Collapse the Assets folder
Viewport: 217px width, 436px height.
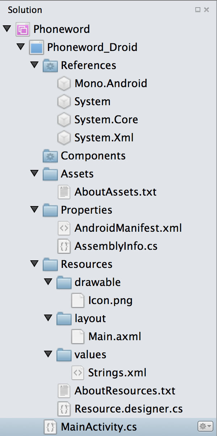click(34, 174)
